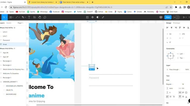Viewport: 190px width, 106px height.
Task: Switch to Free Vector browser tab
Action: (x=74, y=2)
